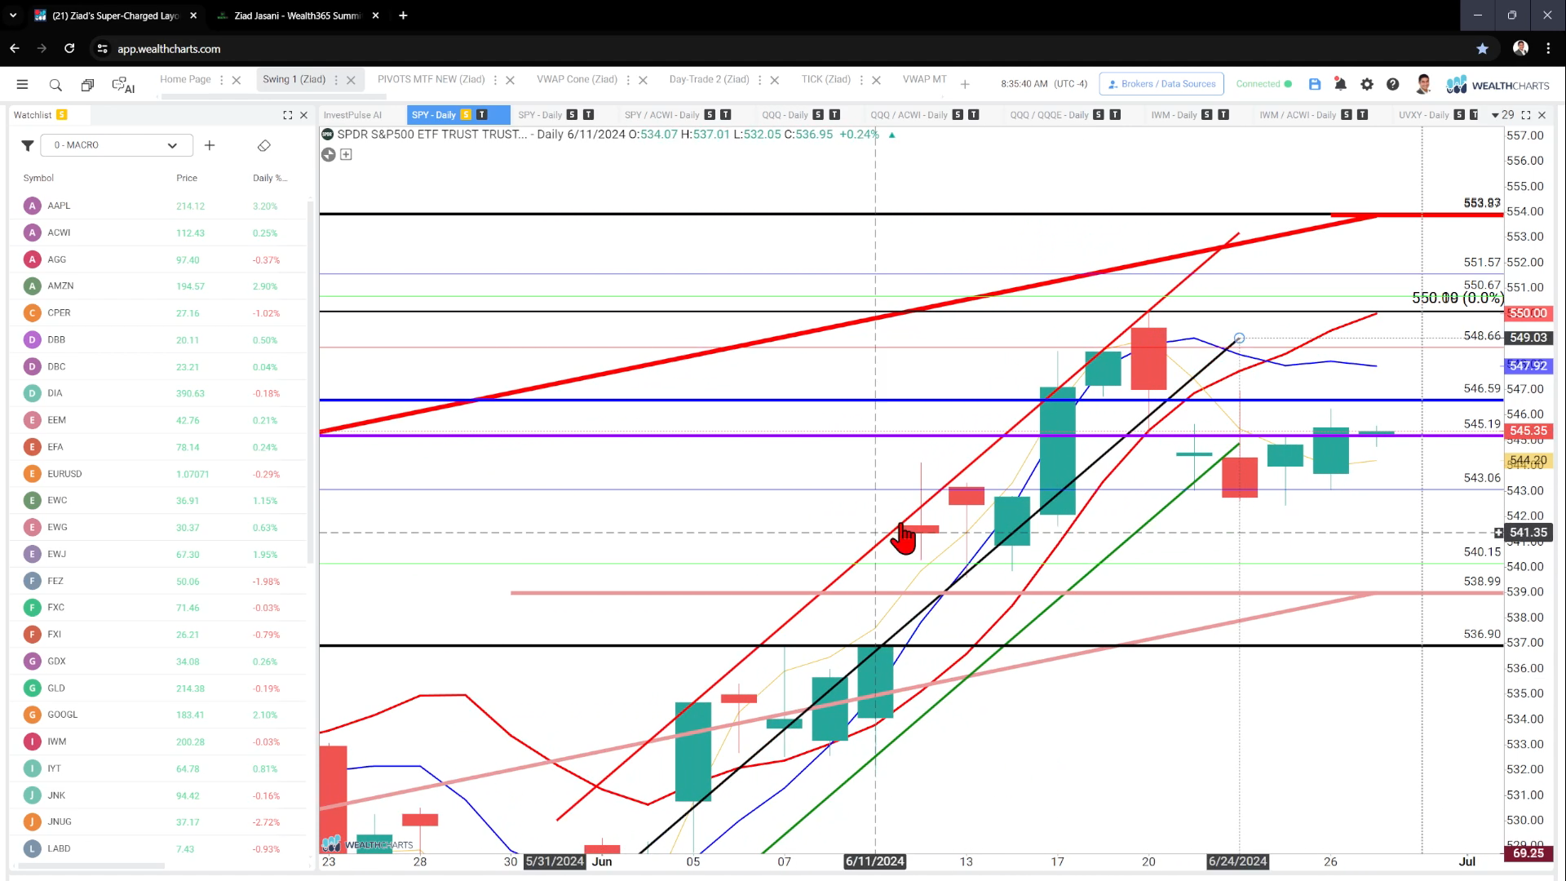Toggle the S badge on the IWM - Daily tab
This screenshot has height=881, width=1566.
(1207, 115)
